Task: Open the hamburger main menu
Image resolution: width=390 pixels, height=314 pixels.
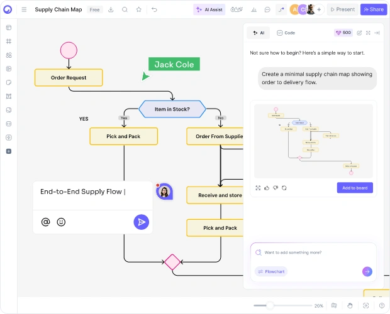Action: pos(24,9)
